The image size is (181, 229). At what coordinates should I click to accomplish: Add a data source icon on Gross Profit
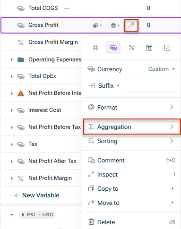point(115,25)
